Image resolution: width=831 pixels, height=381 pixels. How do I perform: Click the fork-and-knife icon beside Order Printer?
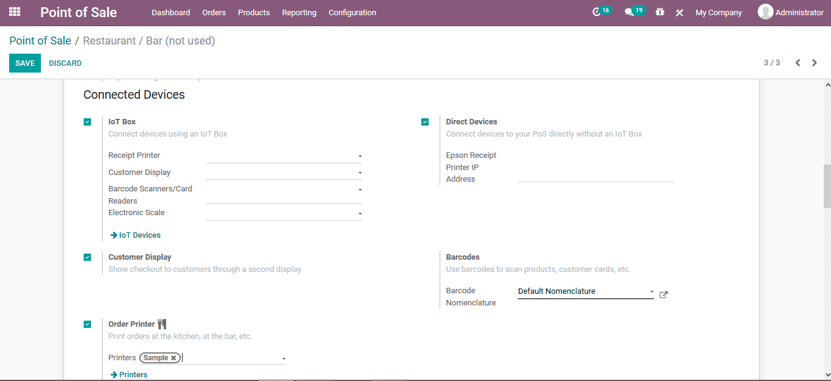161,323
